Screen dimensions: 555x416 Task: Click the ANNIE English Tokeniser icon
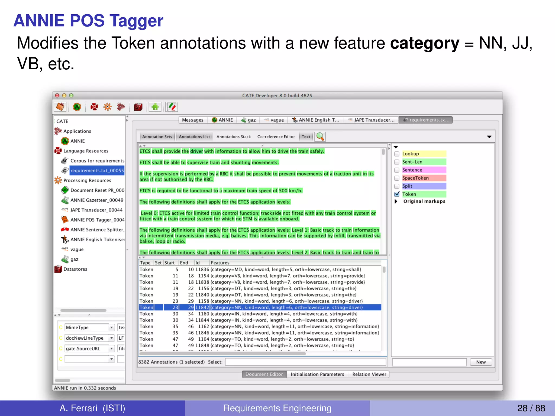pyautogui.click(x=65, y=239)
